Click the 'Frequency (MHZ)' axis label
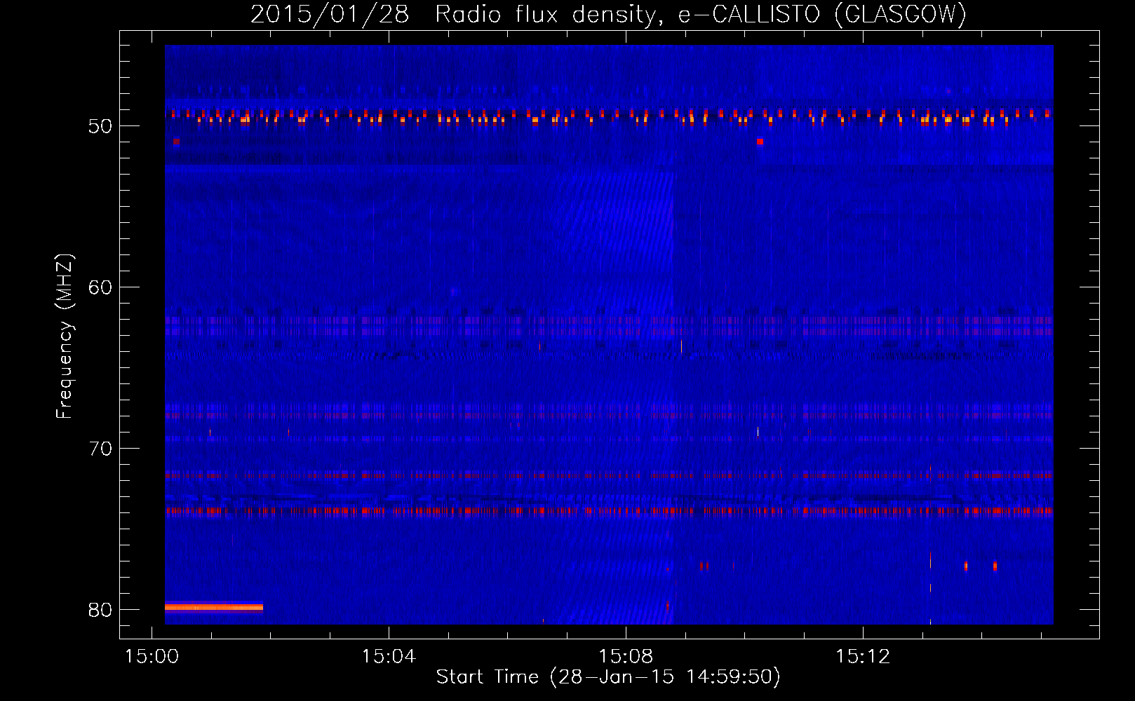The height and width of the screenshot is (701, 1135). pyautogui.click(x=64, y=336)
